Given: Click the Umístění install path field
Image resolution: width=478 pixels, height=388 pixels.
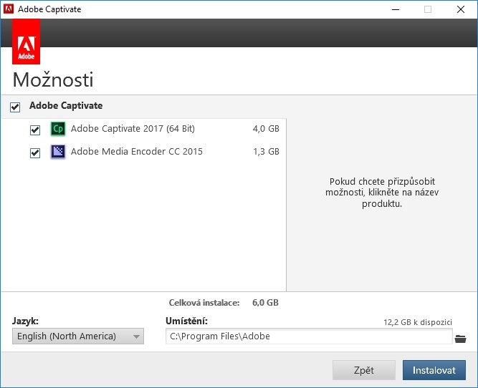Looking at the screenshot, I should (308, 336).
